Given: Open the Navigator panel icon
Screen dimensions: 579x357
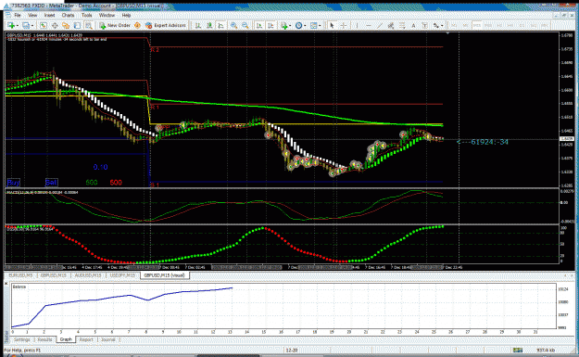Looking at the screenshot, I should pos(66,26).
